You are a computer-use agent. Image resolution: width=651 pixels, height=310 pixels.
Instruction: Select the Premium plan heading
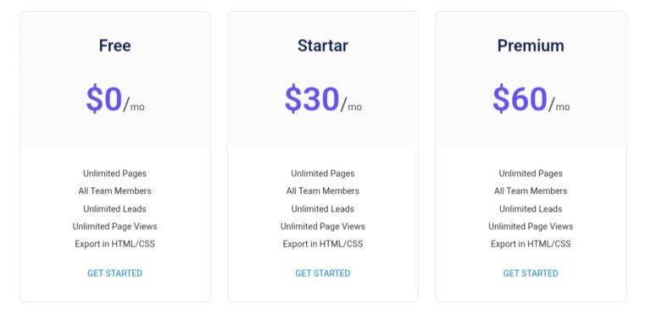pyautogui.click(x=531, y=45)
